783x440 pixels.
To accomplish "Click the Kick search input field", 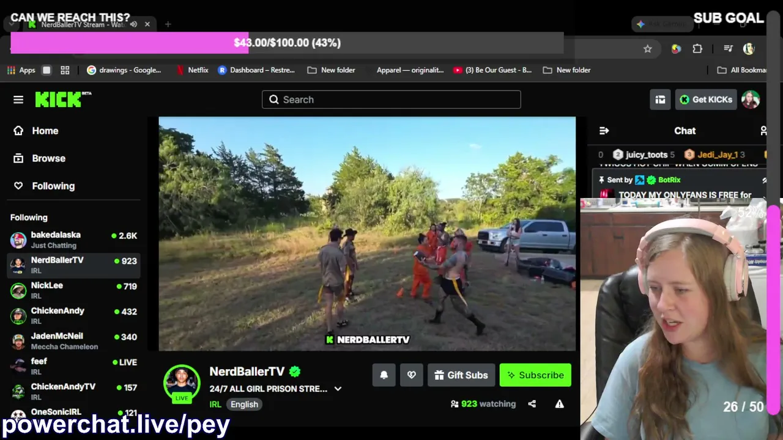I will pyautogui.click(x=391, y=100).
